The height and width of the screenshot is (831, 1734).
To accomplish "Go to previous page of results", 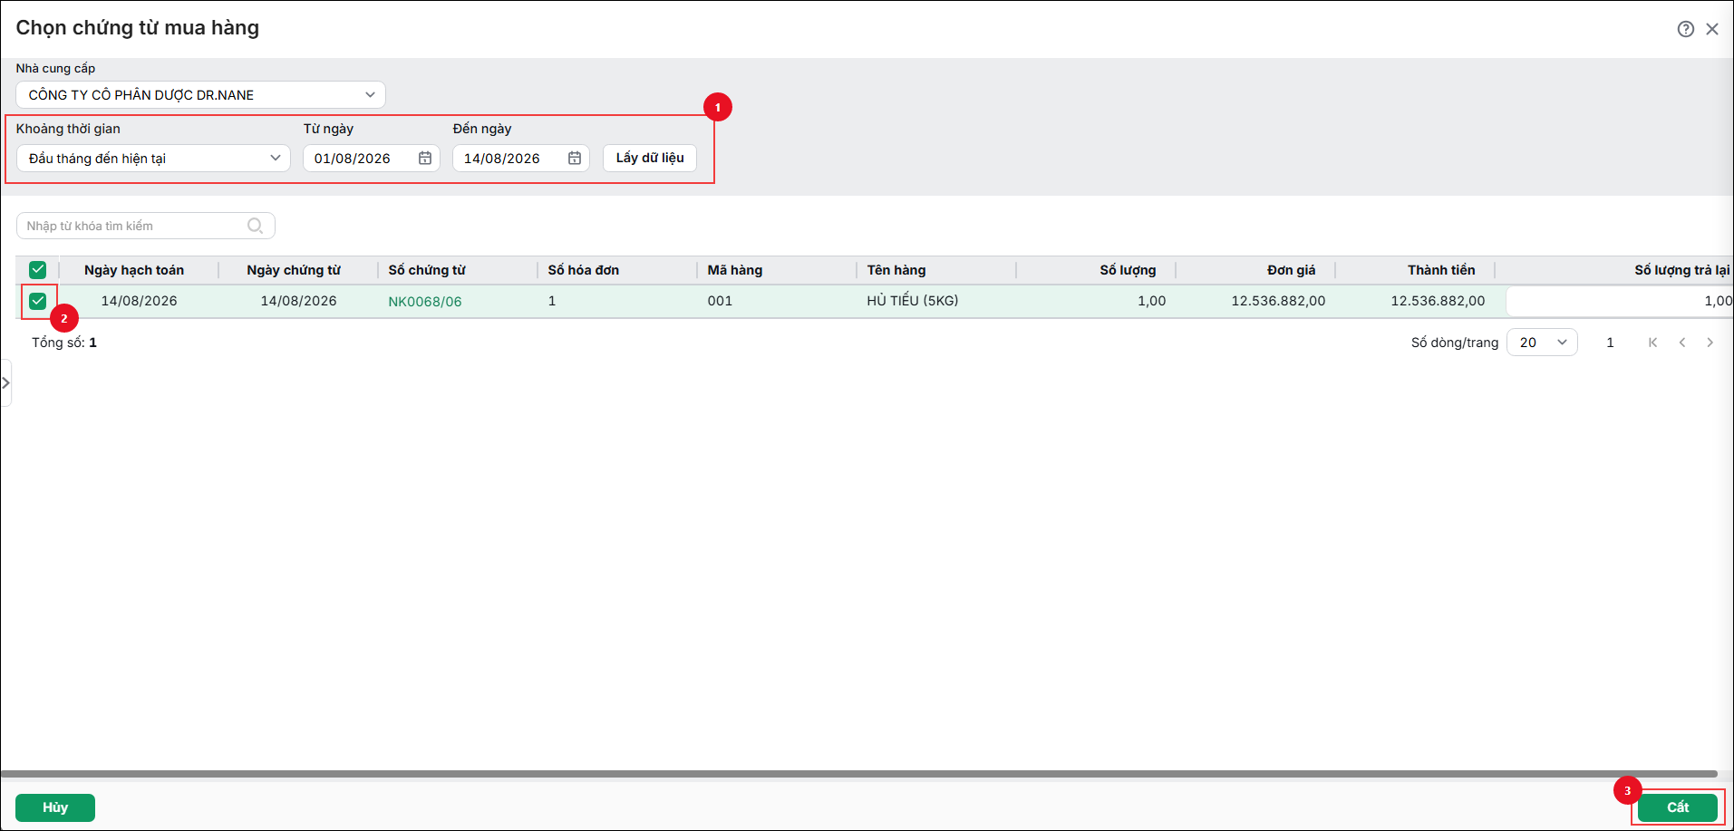I will (1682, 343).
